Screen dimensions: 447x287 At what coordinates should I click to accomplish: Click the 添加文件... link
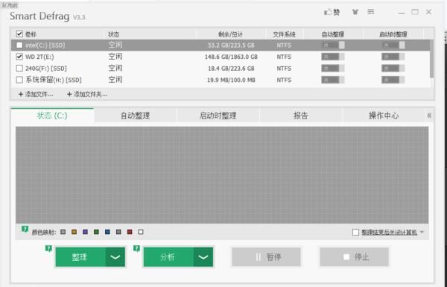(x=36, y=94)
